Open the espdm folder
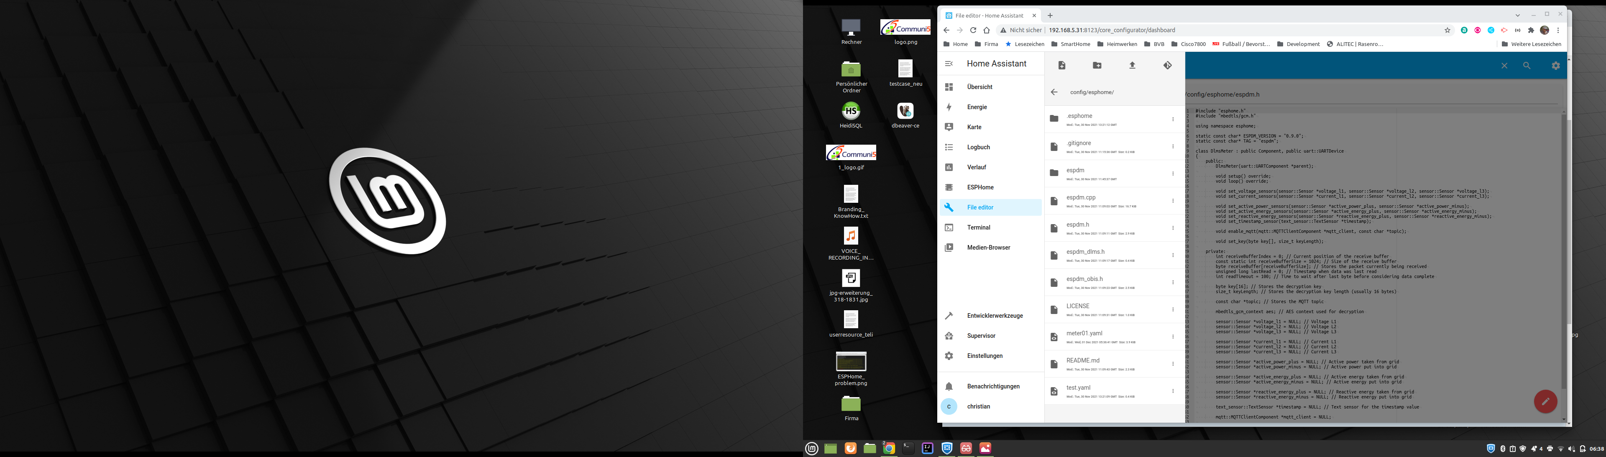The image size is (1606, 457). pos(1075,170)
